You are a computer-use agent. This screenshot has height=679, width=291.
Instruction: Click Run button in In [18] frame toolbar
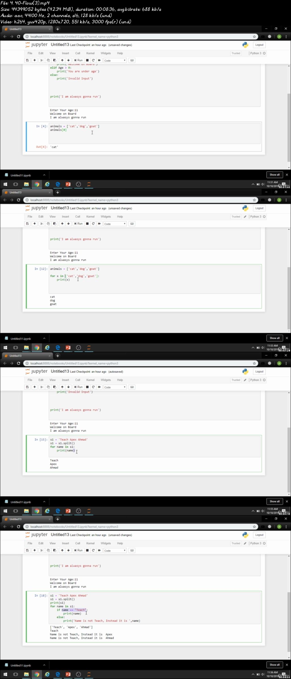pos(78,550)
